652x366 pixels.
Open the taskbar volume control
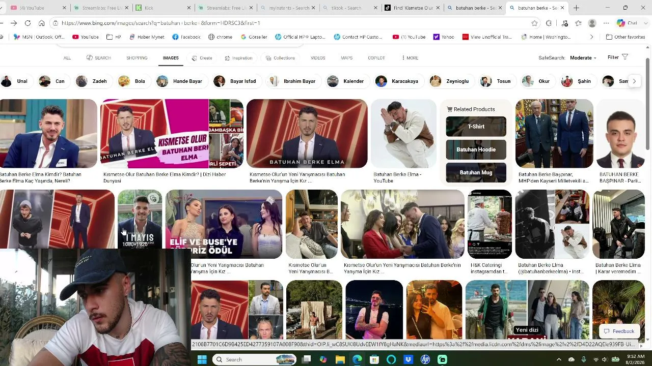pos(605,359)
